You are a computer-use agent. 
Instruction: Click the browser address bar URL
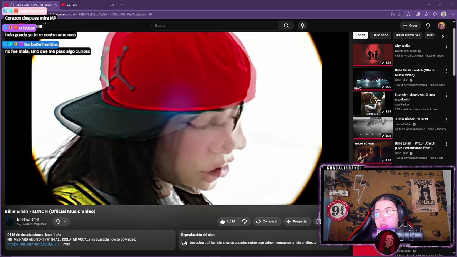point(104,14)
